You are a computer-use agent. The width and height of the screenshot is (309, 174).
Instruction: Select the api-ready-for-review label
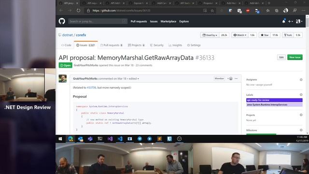coord(274,100)
